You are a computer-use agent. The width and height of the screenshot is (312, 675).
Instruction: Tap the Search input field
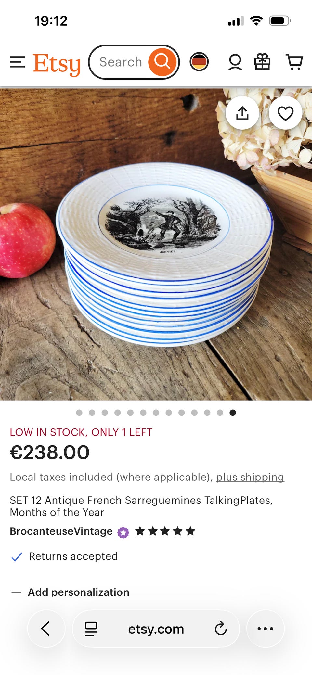click(x=121, y=62)
